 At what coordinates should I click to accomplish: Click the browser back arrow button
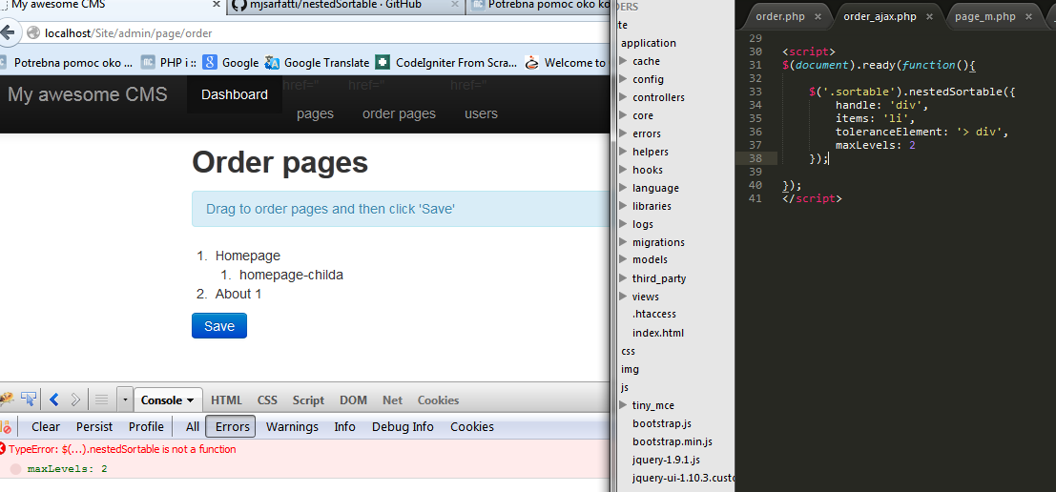click(7, 32)
